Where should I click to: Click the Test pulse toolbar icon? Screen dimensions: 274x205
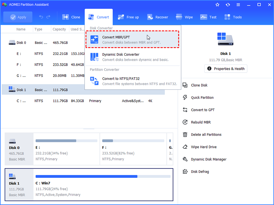204,17
